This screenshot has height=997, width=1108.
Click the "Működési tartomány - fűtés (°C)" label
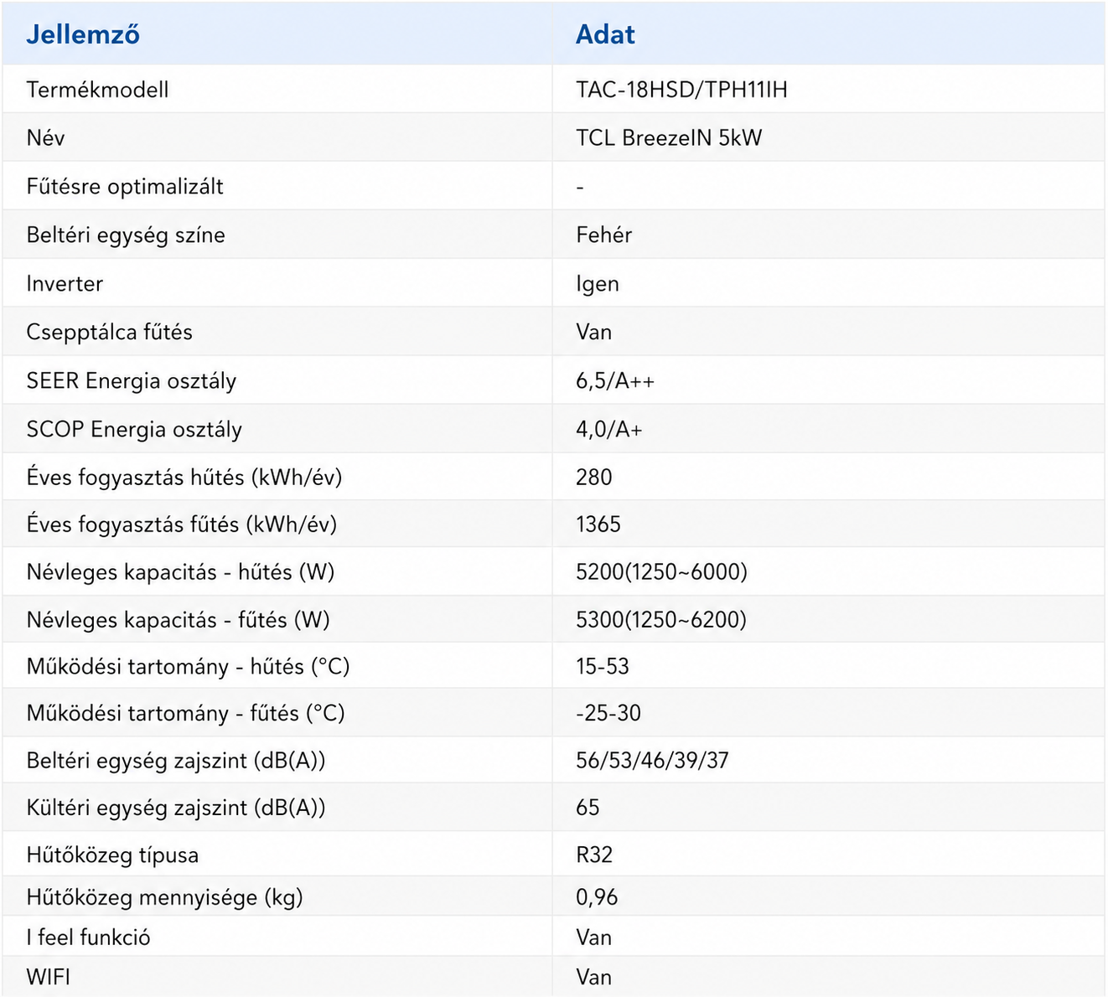pos(185,713)
